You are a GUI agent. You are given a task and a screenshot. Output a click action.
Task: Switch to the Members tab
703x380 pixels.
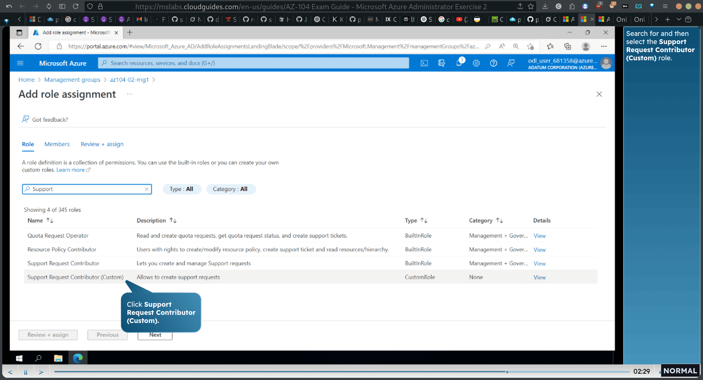click(57, 144)
